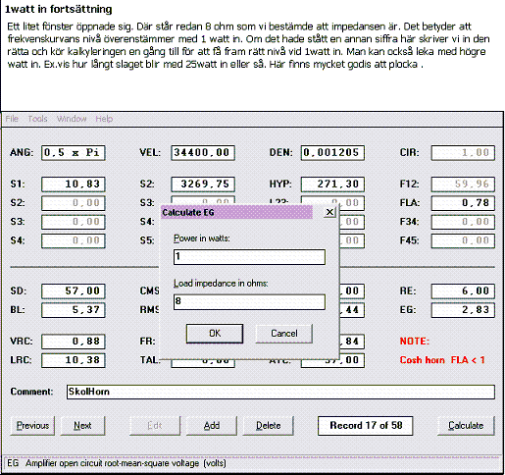Click the Load impedance in ohms field
The width and height of the screenshot is (505, 475).
pos(249,301)
